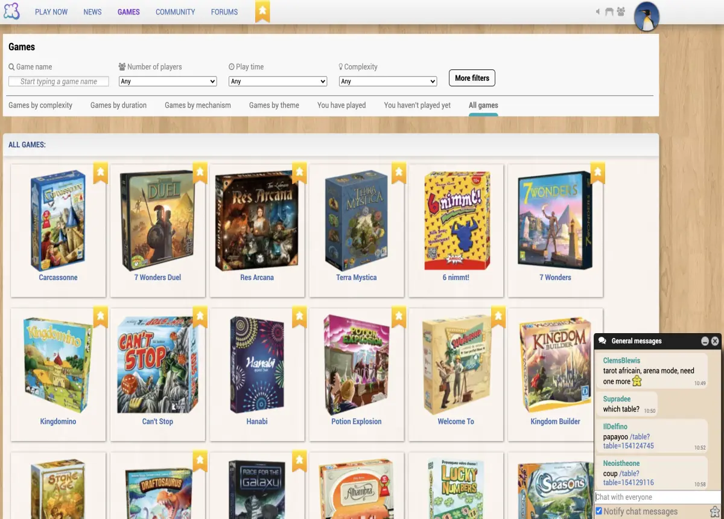The width and height of the screenshot is (724, 519).
Task: Click the star ribbon on Res Arcana
Action: coord(299,174)
